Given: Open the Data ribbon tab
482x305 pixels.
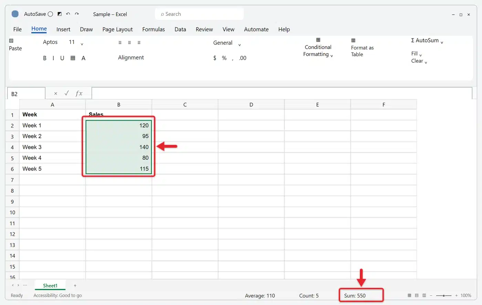Looking at the screenshot, I should (x=180, y=29).
